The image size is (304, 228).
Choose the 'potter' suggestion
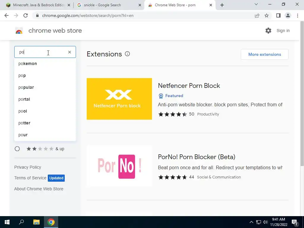tap(45, 123)
